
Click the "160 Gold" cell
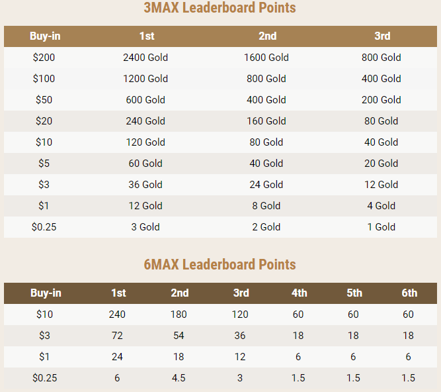click(266, 121)
